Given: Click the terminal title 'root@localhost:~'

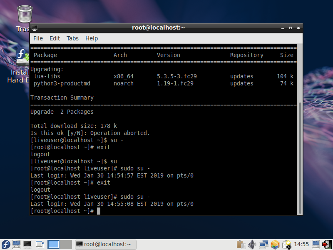Looking at the screenshot, I should point(159,27).
